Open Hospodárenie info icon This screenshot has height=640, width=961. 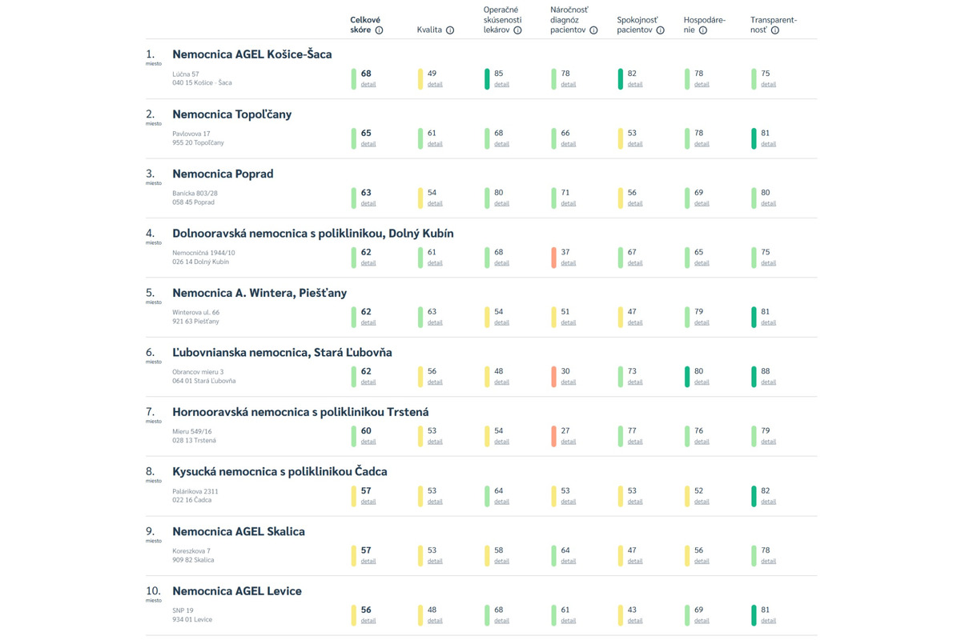tap(702, 30)
